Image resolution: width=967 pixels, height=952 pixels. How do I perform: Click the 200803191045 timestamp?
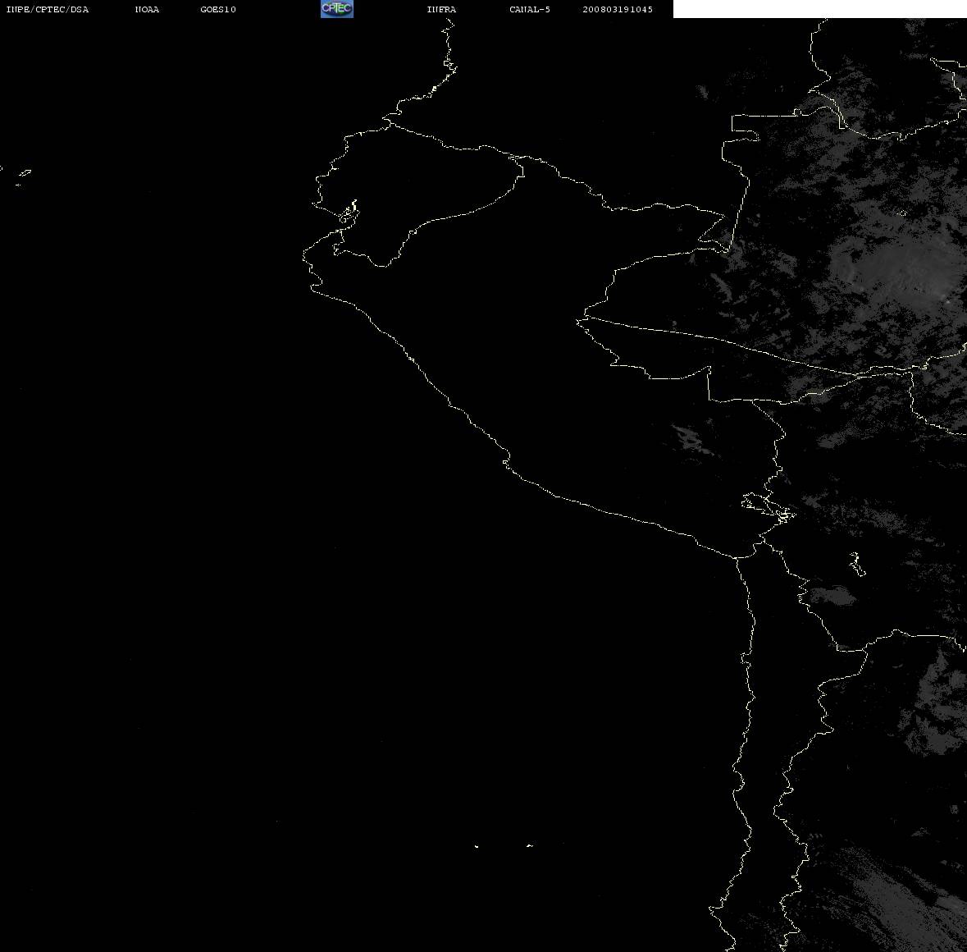click(618, 9)
